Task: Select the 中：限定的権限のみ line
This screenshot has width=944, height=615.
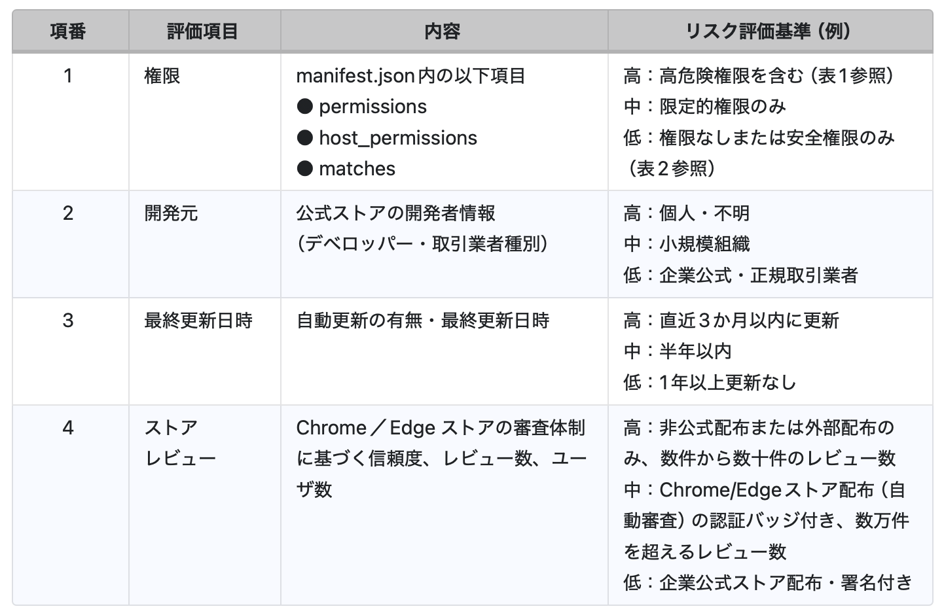Action: click(x=704, y=107)
